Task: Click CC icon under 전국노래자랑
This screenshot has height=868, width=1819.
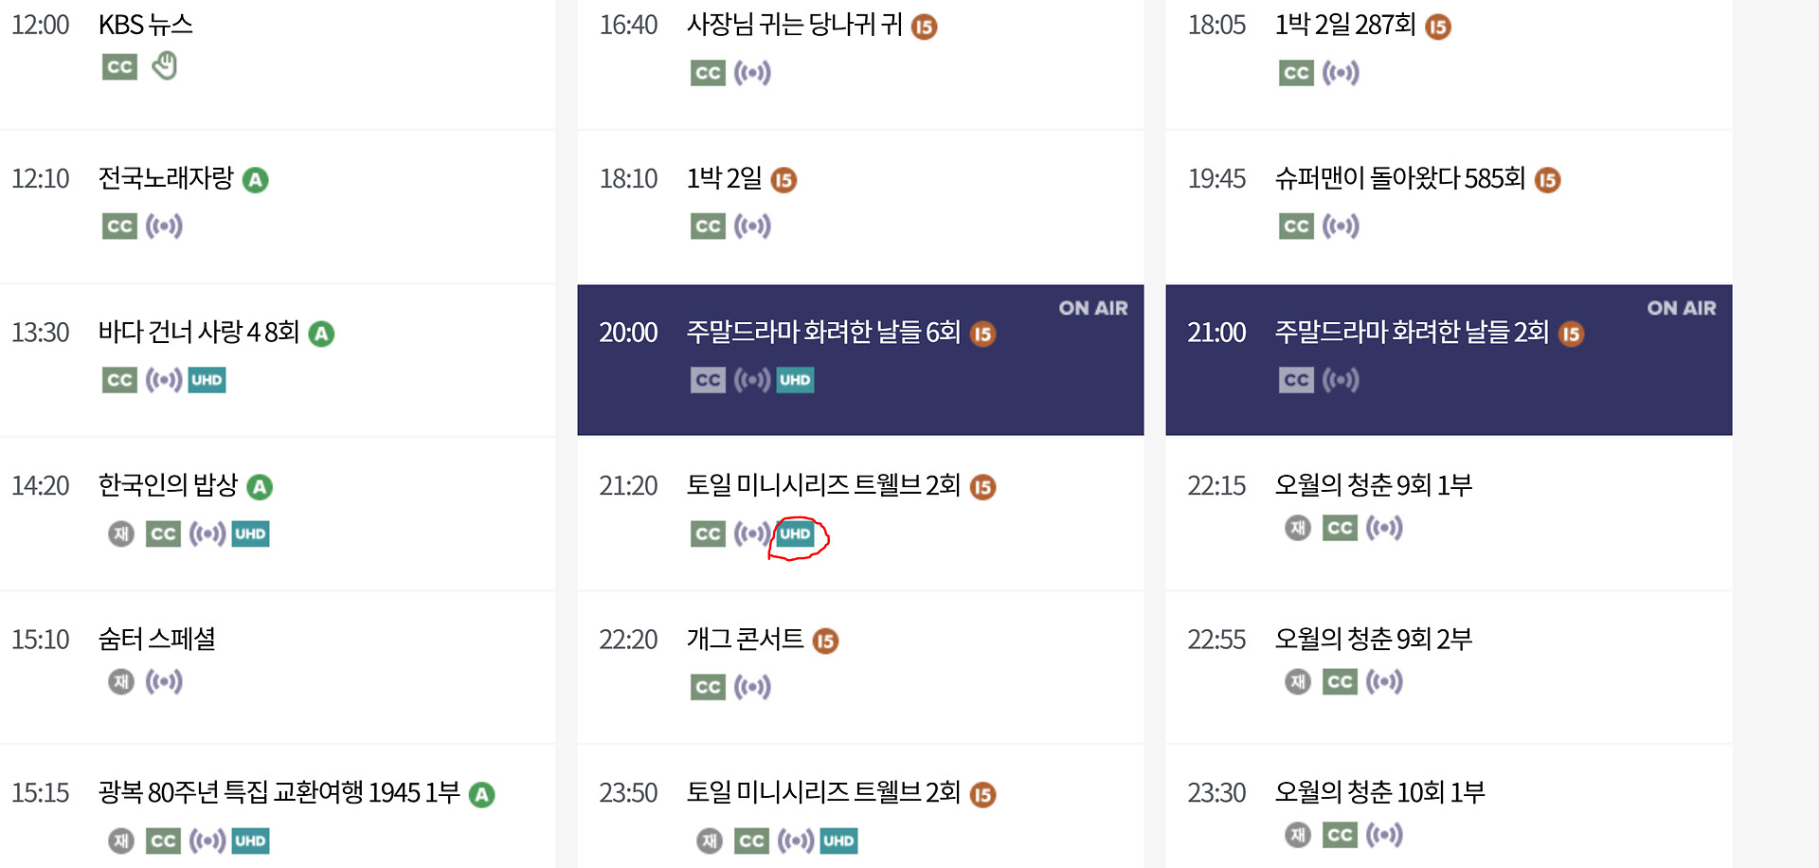Action: tap(119, 226)
